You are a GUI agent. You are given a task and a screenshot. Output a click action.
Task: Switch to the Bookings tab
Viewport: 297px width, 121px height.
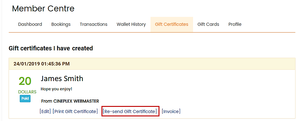coord(61,24)
